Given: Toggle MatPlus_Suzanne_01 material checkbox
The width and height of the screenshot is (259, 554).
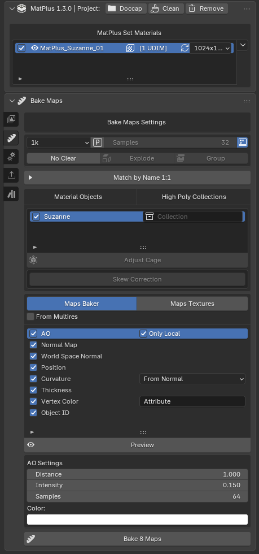Looking at the screenshot, I should pos(21,48).
